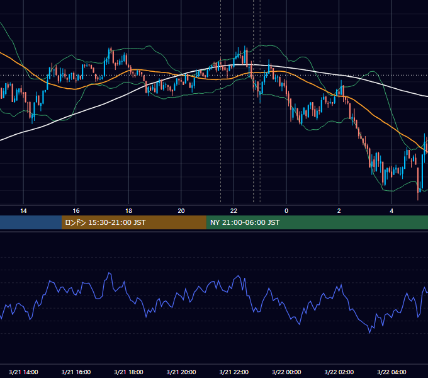Click the 3/21 22:00 date label
The height and width of the screenshot is (378, 428).
(x=234, y=372)
